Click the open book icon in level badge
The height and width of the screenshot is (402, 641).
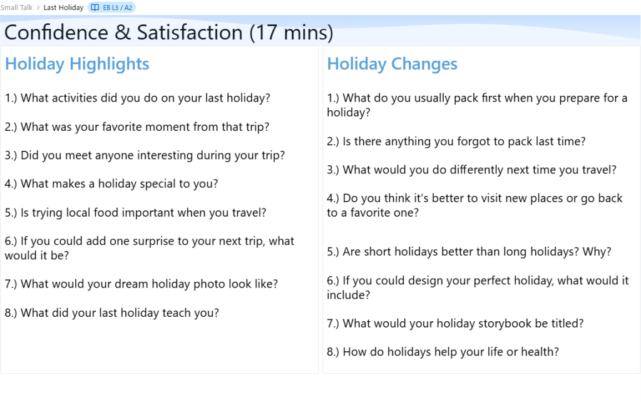click(x=95, y=8)
